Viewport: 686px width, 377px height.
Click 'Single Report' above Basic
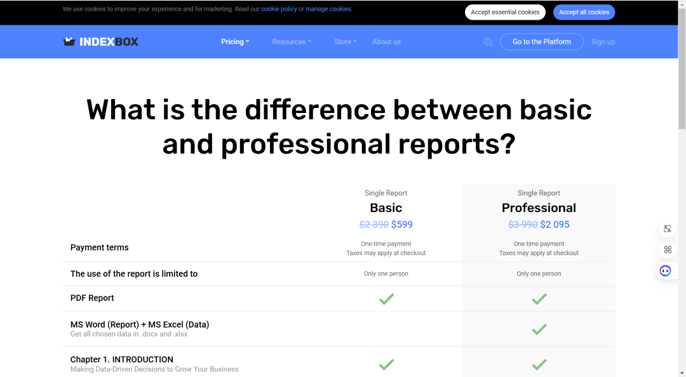tap(386, 193)
